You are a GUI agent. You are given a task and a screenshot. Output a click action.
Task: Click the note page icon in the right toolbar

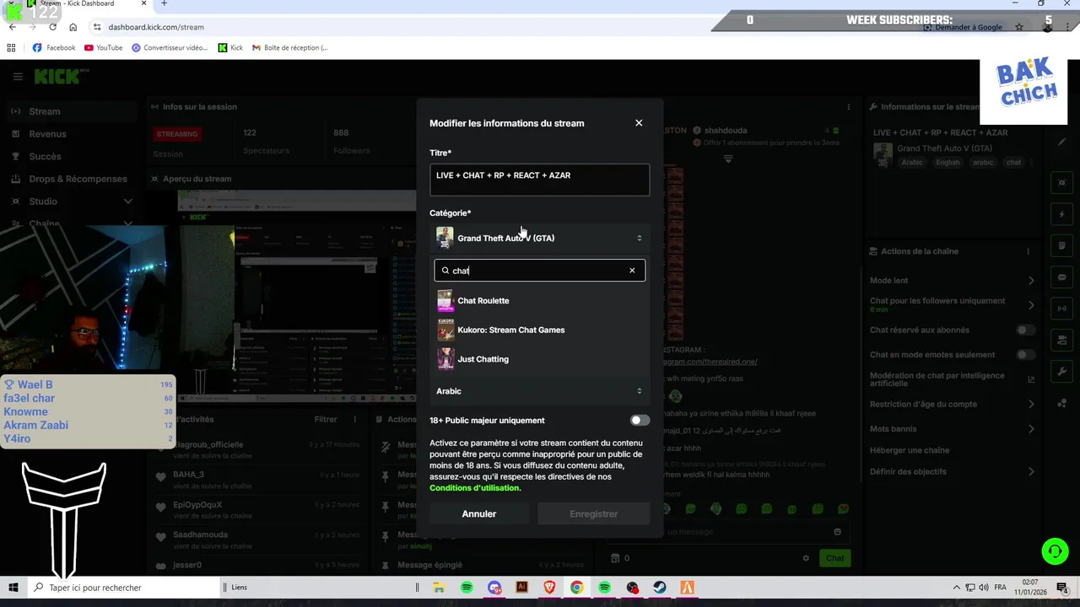pos(1062,245)
